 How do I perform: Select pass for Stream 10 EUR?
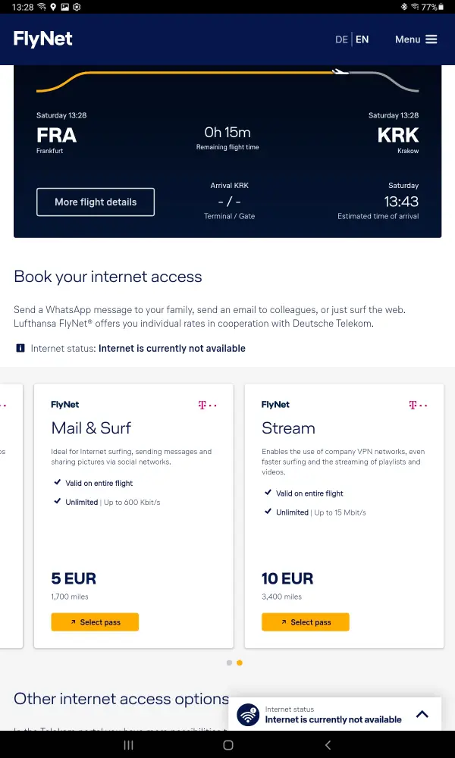coord(306,622)
